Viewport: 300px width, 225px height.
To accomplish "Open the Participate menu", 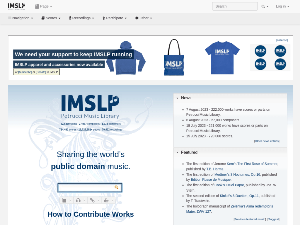I will tap(115, 18).
